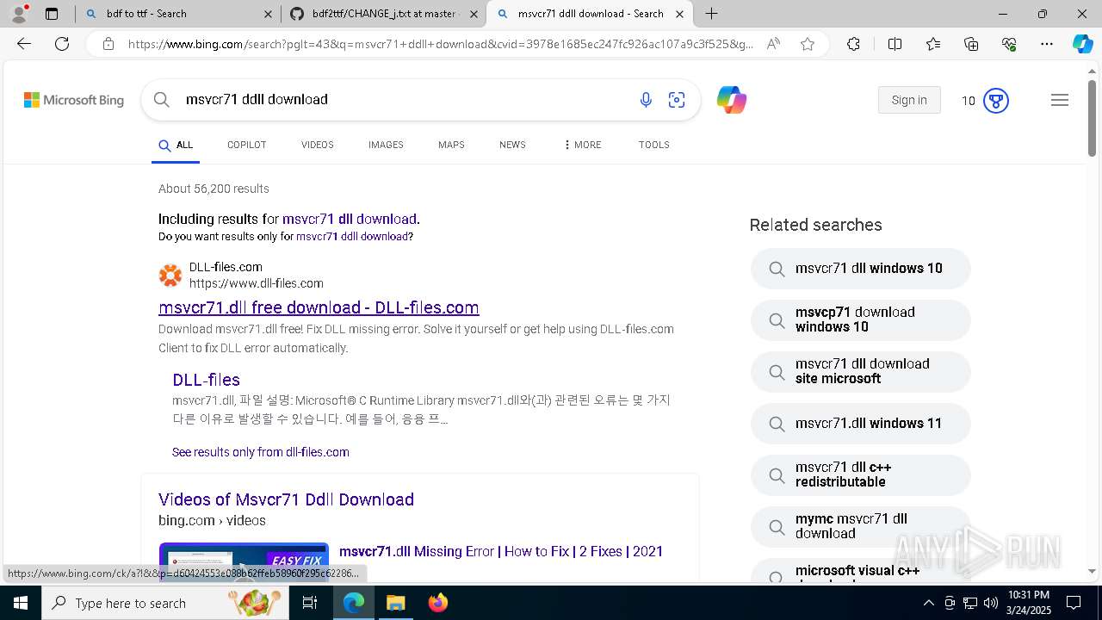Open File Explorer from the taskbar
This screenshot has width=1102, height=620.
click(395, 603)
